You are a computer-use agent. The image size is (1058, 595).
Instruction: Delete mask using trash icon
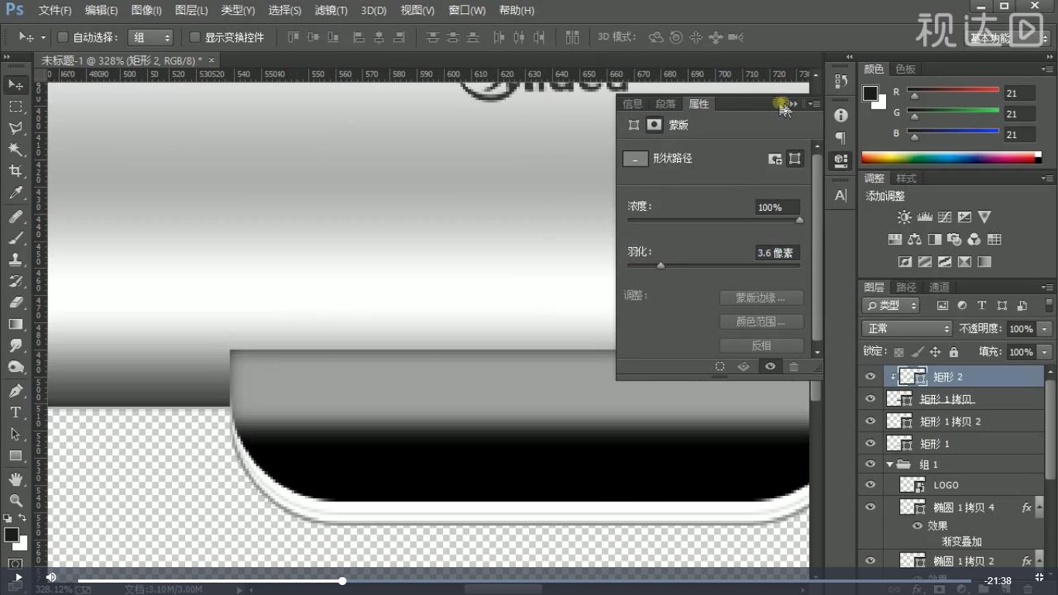coord(794,366)
